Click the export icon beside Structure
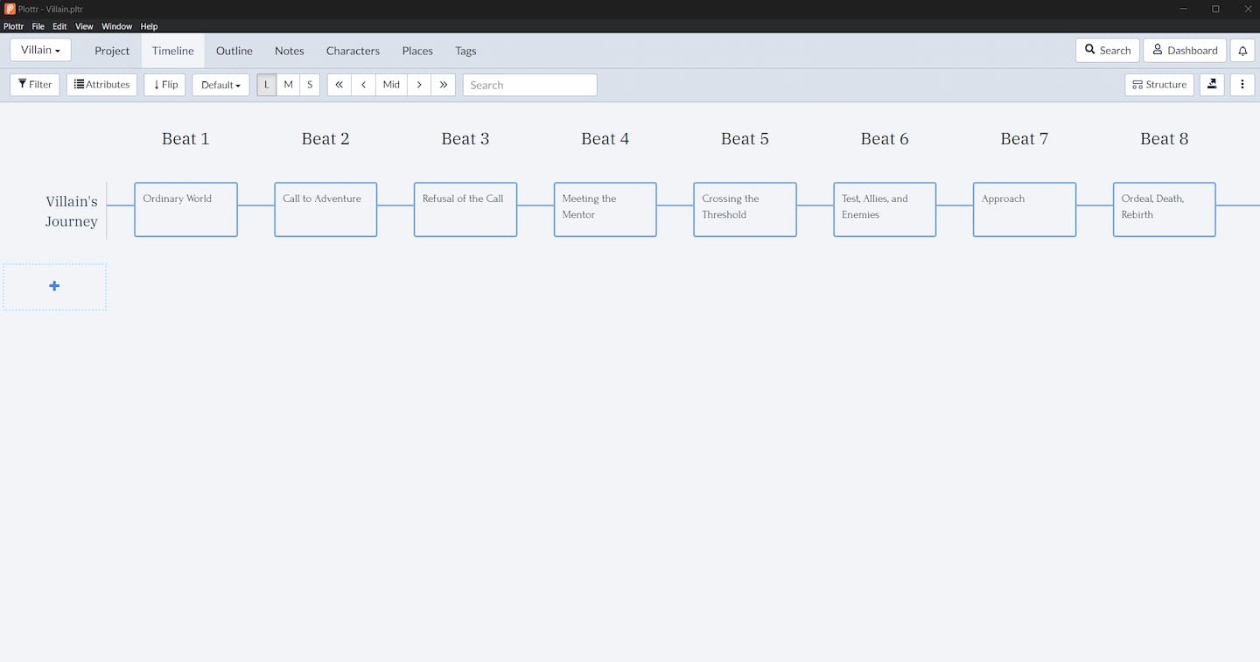This screenshot has height=662, width=1260. pyautogui.click(x=1212, y=85)
